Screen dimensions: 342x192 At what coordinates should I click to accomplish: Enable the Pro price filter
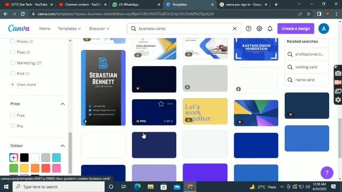(13, 126)
